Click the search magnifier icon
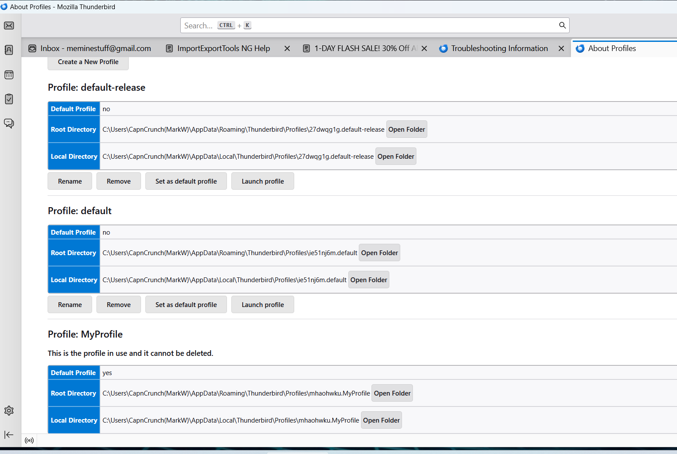Viewport: 677px width, 454px height. pos(562,25)
